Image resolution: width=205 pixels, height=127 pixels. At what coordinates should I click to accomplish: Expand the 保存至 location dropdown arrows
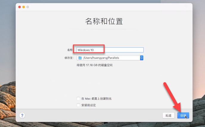coord(142,58)
